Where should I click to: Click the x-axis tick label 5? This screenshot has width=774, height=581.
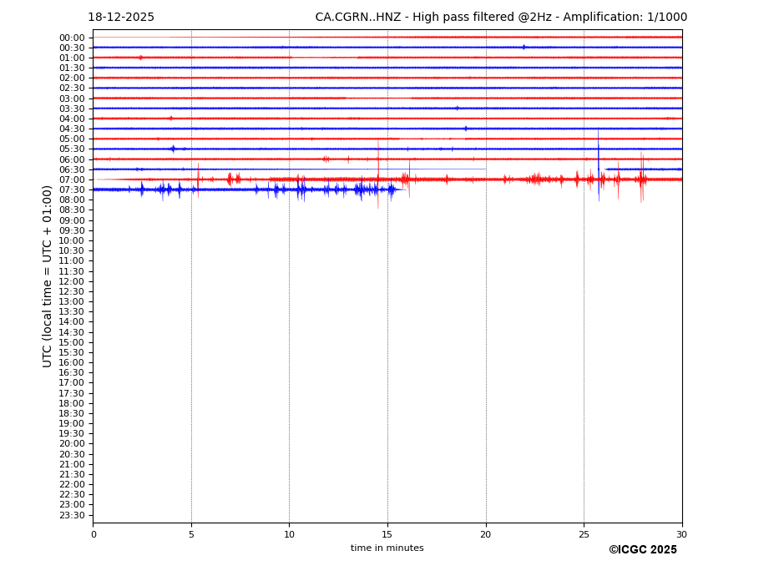pyautogui.click(x=191, y=534)
